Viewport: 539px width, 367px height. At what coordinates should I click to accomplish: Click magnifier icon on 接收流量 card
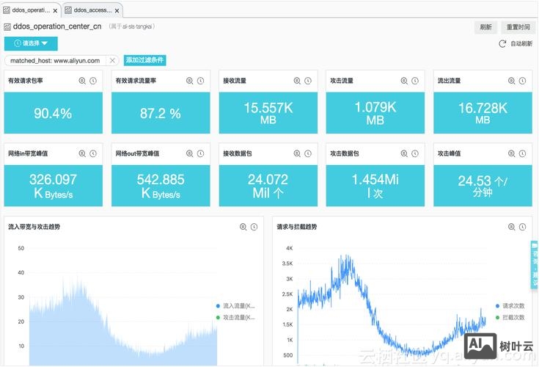[x=297, y=81]
